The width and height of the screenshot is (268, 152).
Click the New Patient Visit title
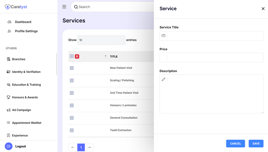[x=121, y=68]
